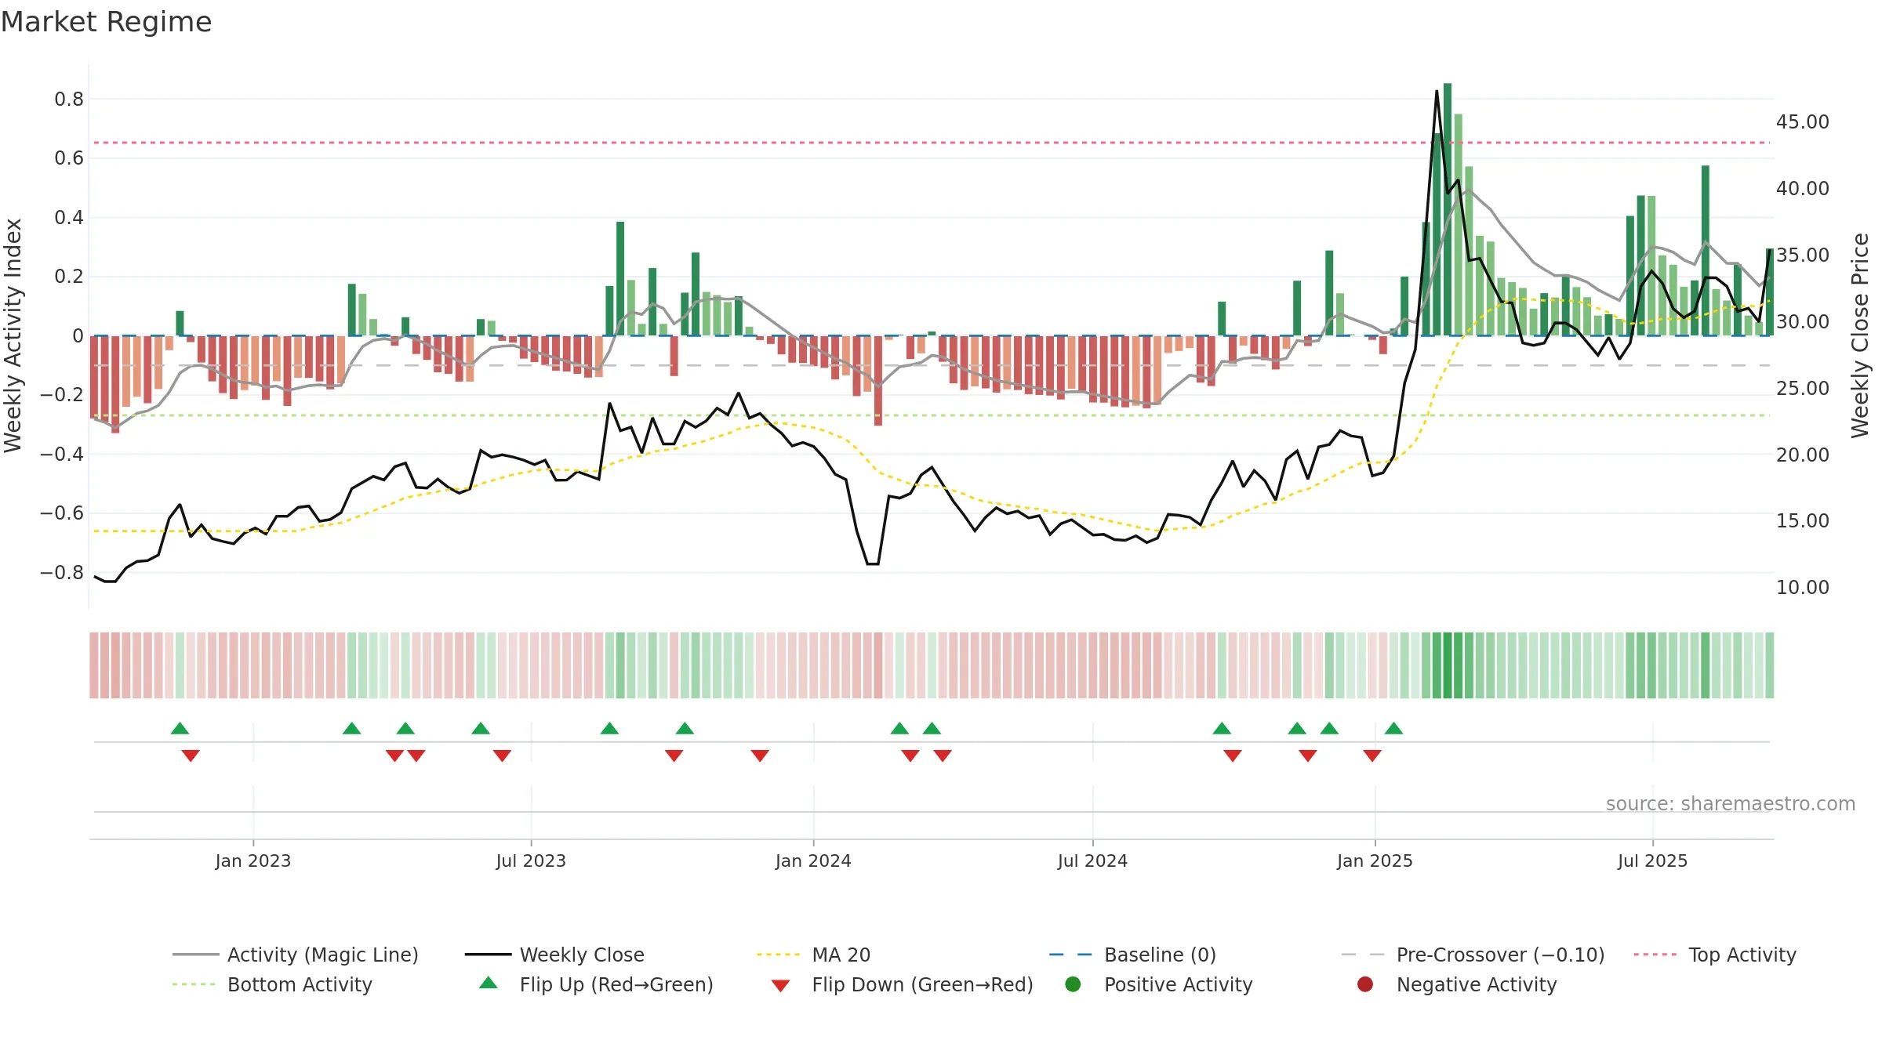Toggle the Weekly Close legend label
This screenshot has width=1882, height=1058.
point(582,955)
